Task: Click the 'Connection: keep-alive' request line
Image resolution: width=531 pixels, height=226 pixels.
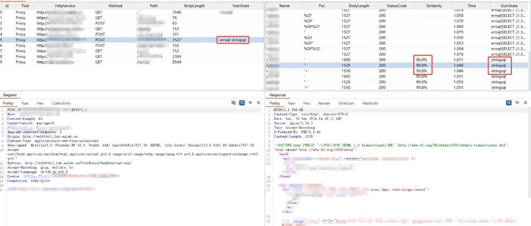Action: point(28,181)
